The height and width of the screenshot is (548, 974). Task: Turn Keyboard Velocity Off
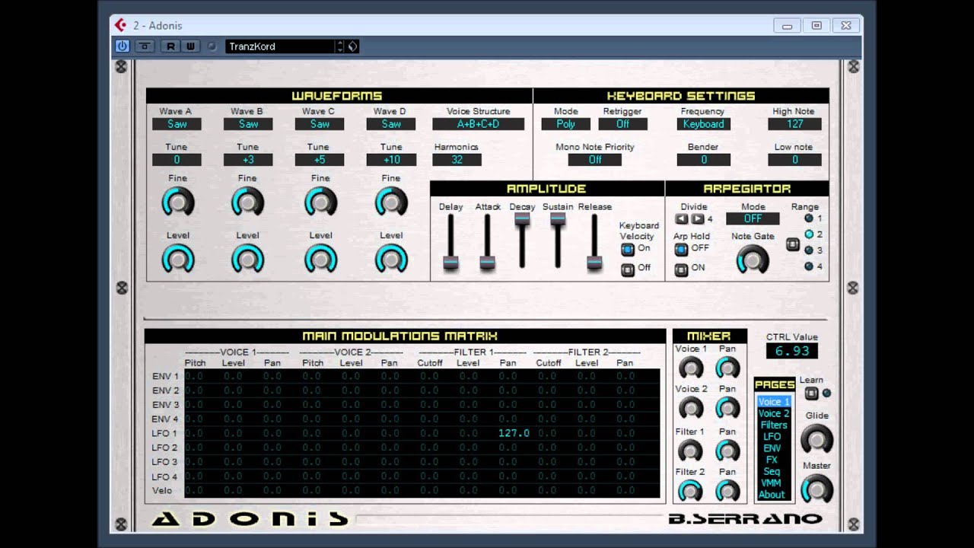click(628, 269)
